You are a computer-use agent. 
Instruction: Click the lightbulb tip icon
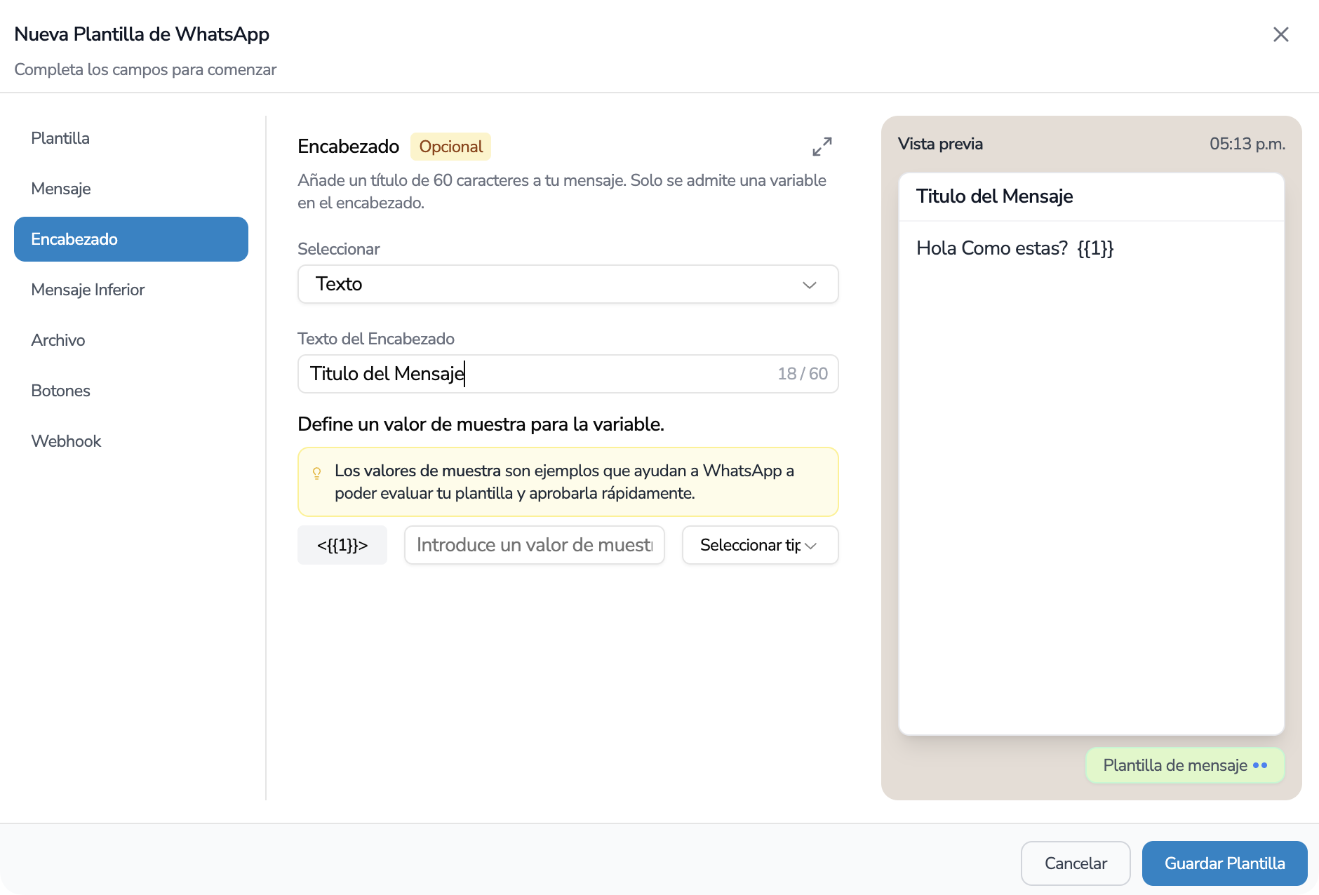tap(317, 473)
